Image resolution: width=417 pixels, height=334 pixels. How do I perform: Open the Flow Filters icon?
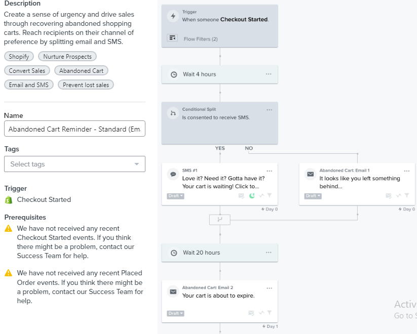coord(172,38)
